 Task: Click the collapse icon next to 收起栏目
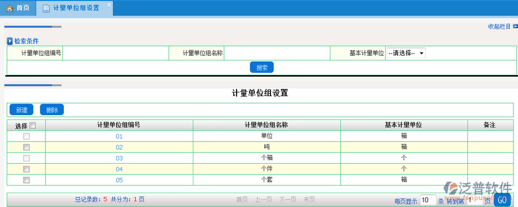515,26
